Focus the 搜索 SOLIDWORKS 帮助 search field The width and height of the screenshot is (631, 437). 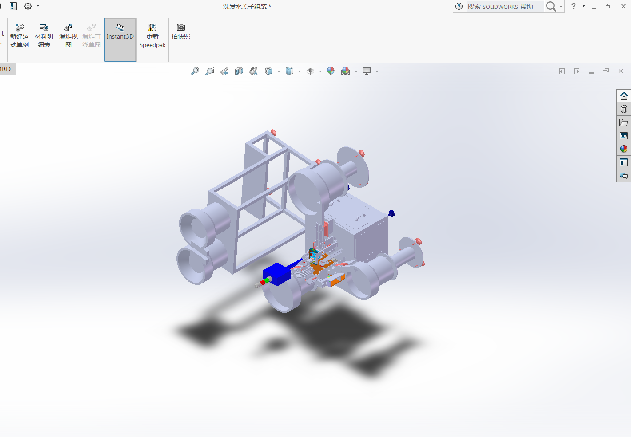pyautogui.click(x=500, y=7)
